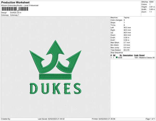Click the 'Printed: 02/02/2023 21.30.58' text

(103, 119)
